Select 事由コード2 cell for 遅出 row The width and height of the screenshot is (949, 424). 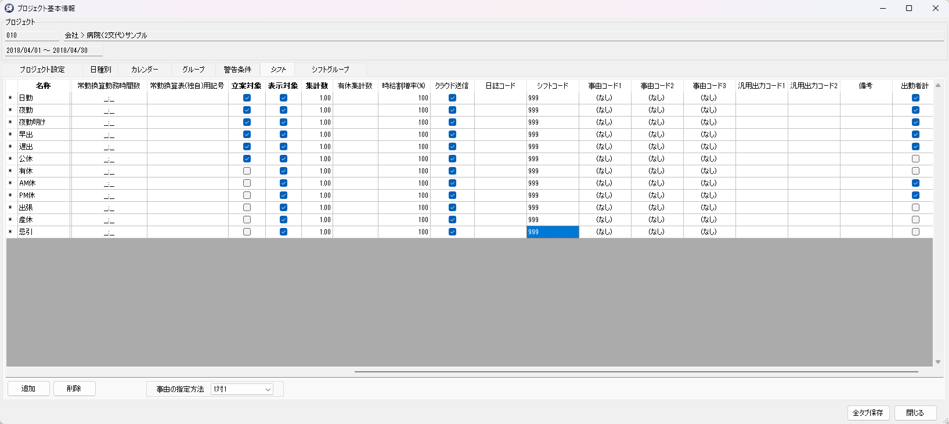(657, 147)
